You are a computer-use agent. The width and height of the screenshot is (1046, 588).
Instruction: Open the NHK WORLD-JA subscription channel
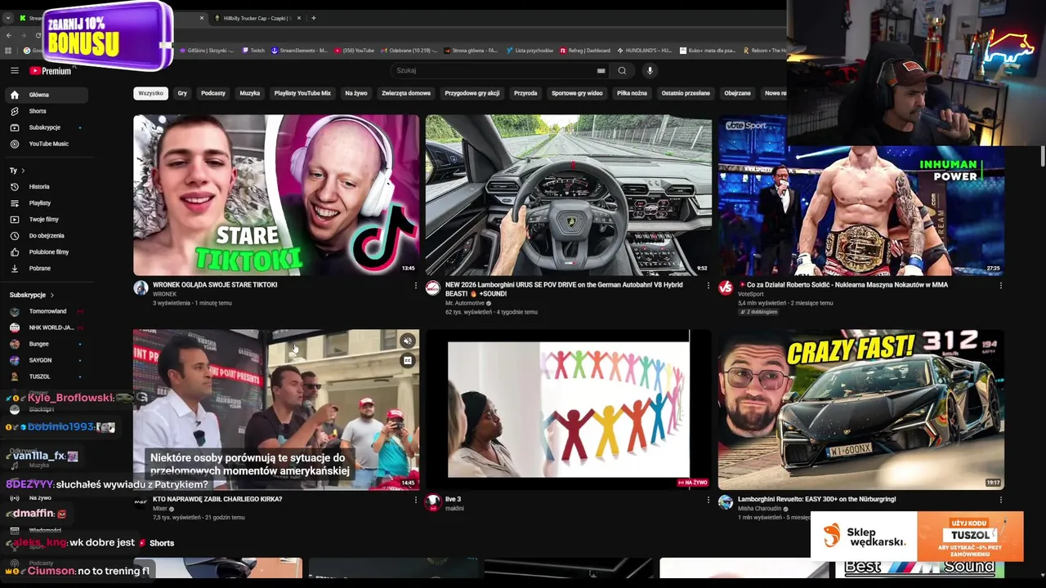pyautogui.click(x=46, y=327)
